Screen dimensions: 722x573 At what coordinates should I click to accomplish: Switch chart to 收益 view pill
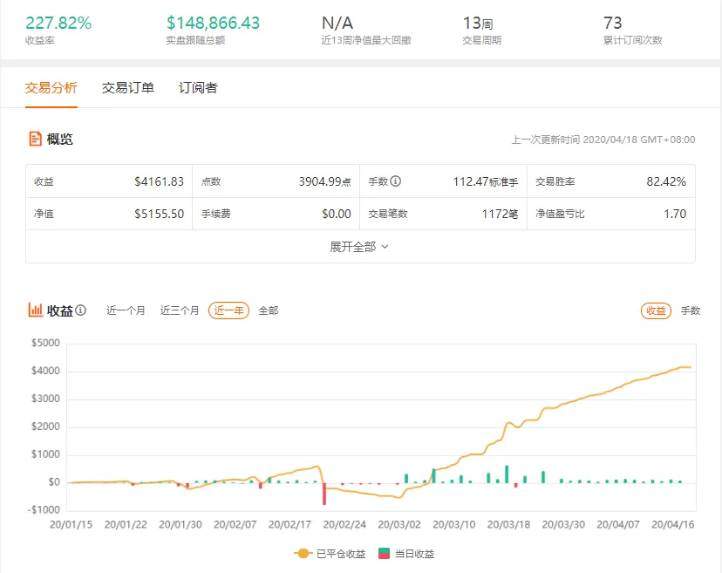(656, 310)
